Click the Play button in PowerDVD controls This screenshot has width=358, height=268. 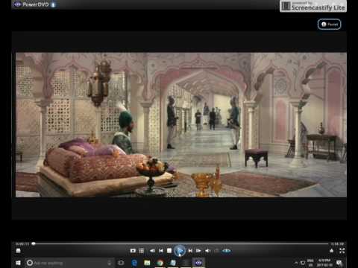pyautogui.click(x=180, y=251)
